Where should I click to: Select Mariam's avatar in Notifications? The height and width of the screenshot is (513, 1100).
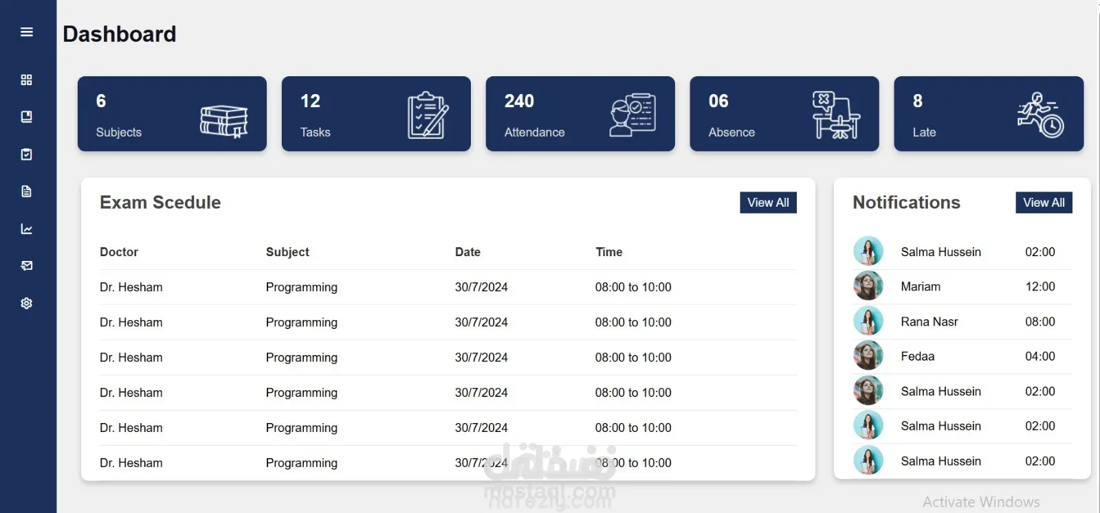(x=868, y=286)
